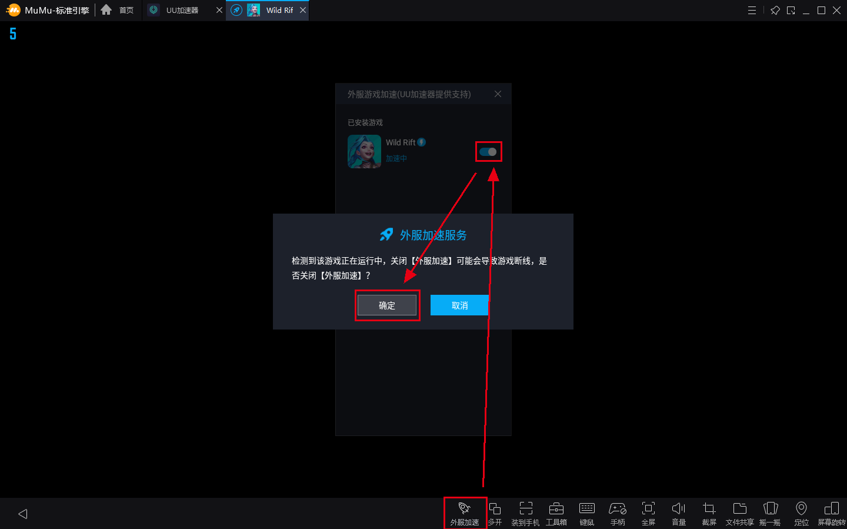Trigger the 摇一摇 shake icon

pyautogui.click(x=770, y=512)
